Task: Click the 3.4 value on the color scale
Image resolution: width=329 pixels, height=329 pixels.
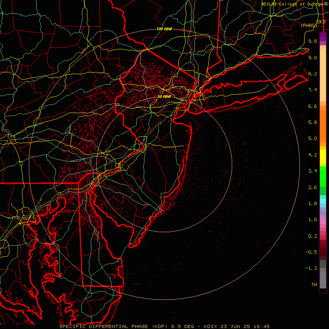Action: click(313, 171)
